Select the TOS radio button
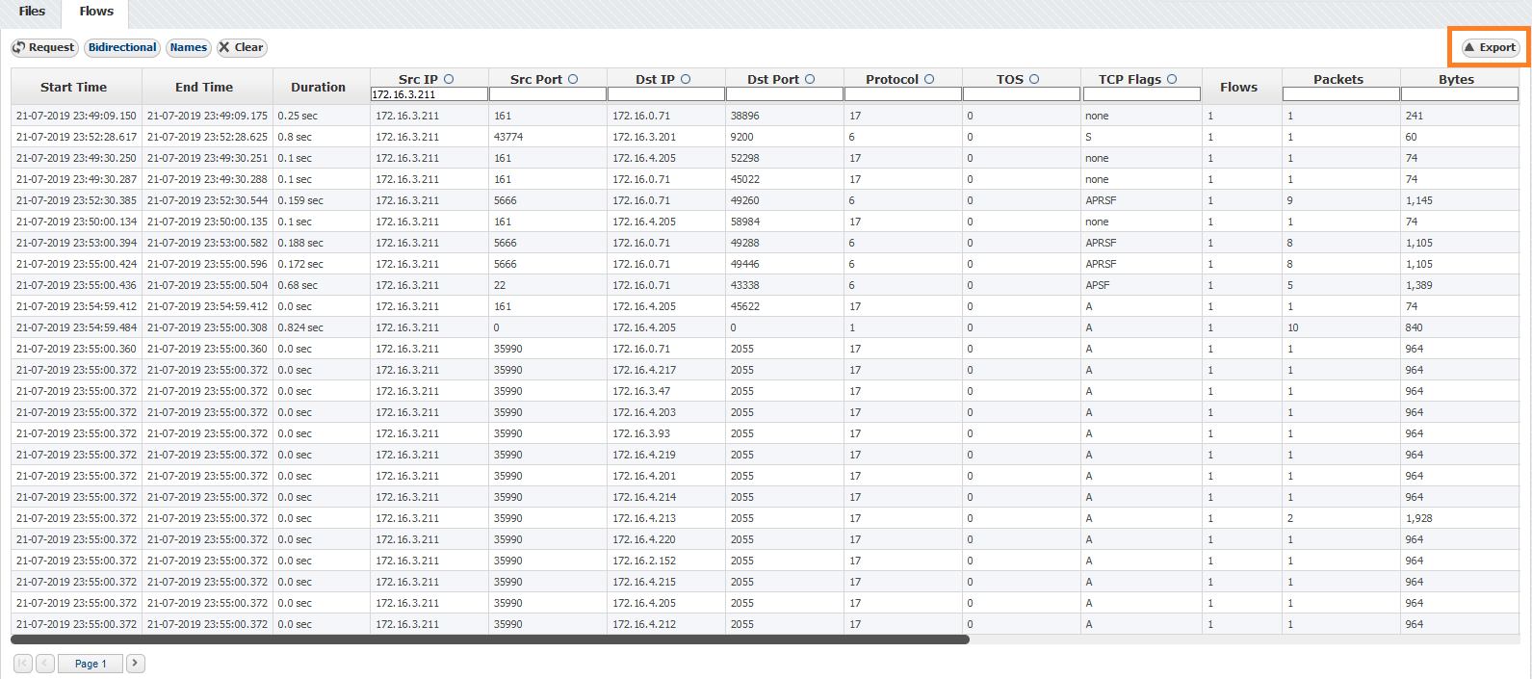This screenshot has width=1532, height=679. [x=1034, y=79]
